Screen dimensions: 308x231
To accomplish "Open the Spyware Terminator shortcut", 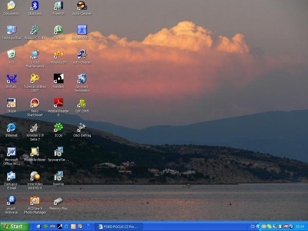I will 82,79.
